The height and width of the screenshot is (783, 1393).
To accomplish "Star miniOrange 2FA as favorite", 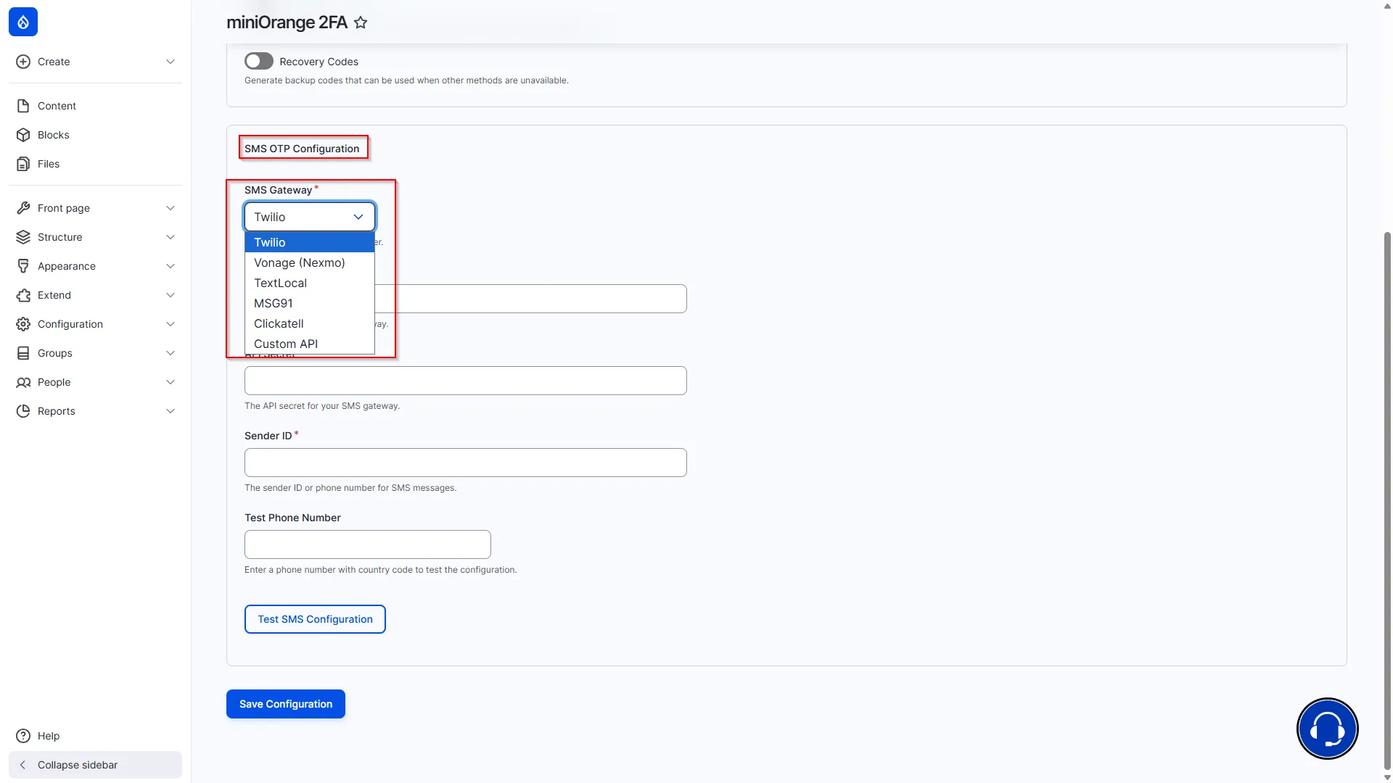I will pos(361,22).
